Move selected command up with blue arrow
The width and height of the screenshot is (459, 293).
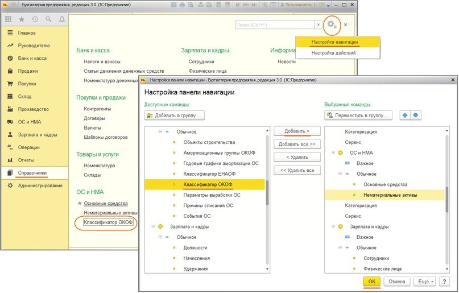click(x=405, y=115)
